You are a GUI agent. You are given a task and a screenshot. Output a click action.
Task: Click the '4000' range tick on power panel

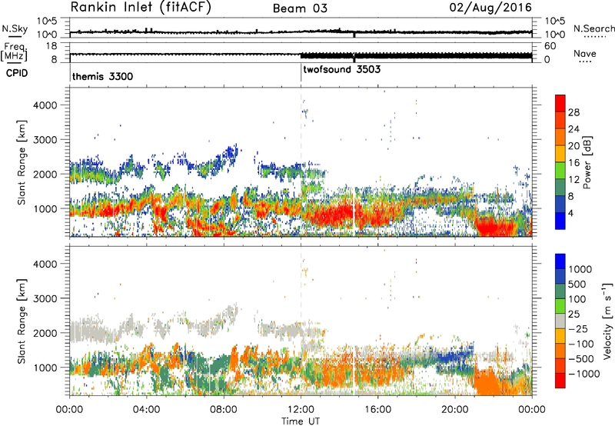pos(45,105)
